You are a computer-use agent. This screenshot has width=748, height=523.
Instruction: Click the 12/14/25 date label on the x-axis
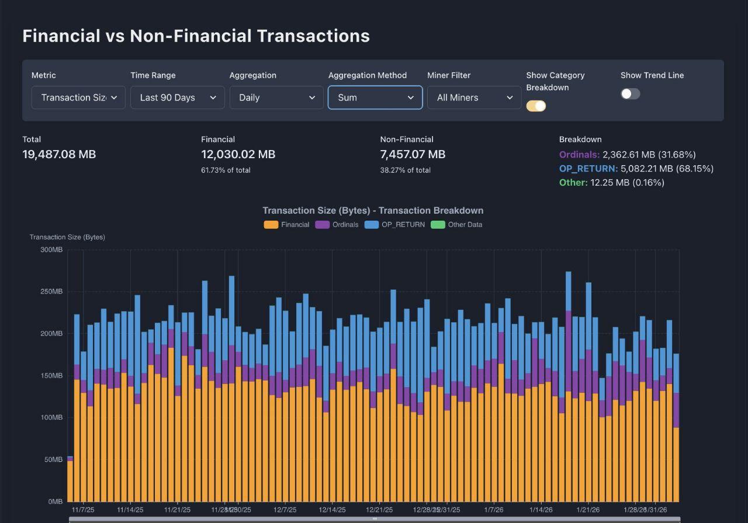pyautogui.click(x=332, y=510)
